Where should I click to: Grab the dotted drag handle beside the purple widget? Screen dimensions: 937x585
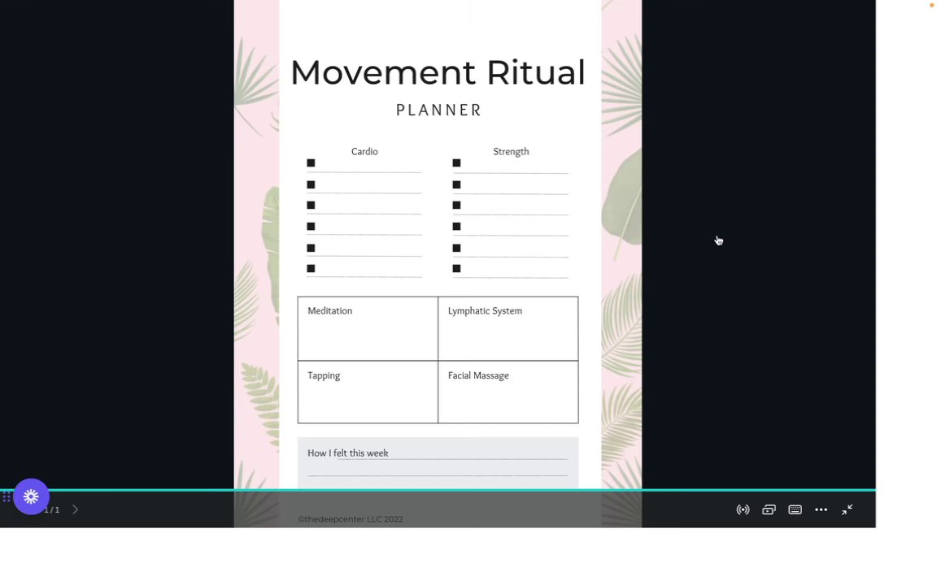pos(6,496)
